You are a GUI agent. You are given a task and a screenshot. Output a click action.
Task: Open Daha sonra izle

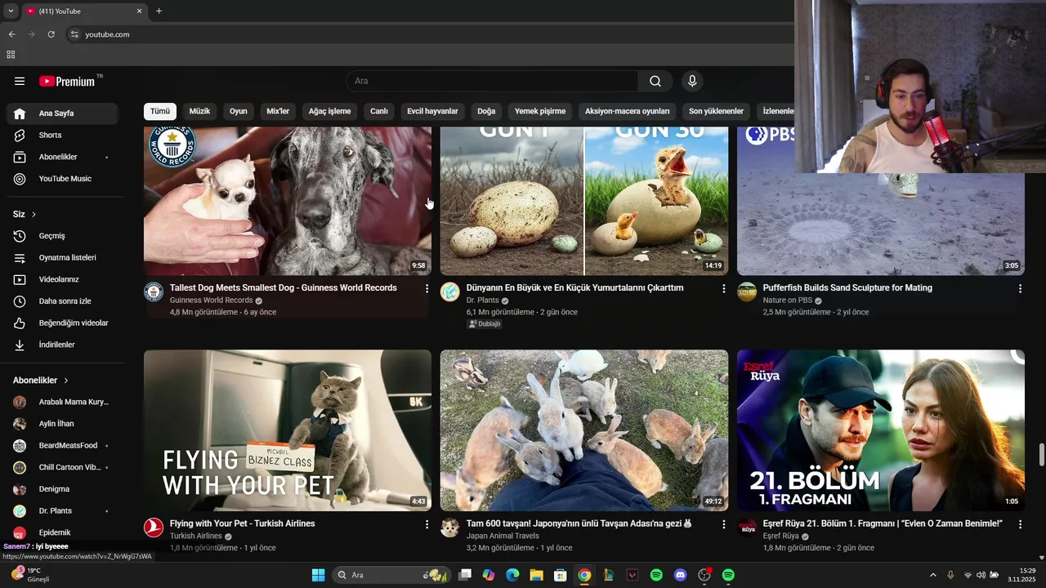pyautogui.click(x=62, y=301)
